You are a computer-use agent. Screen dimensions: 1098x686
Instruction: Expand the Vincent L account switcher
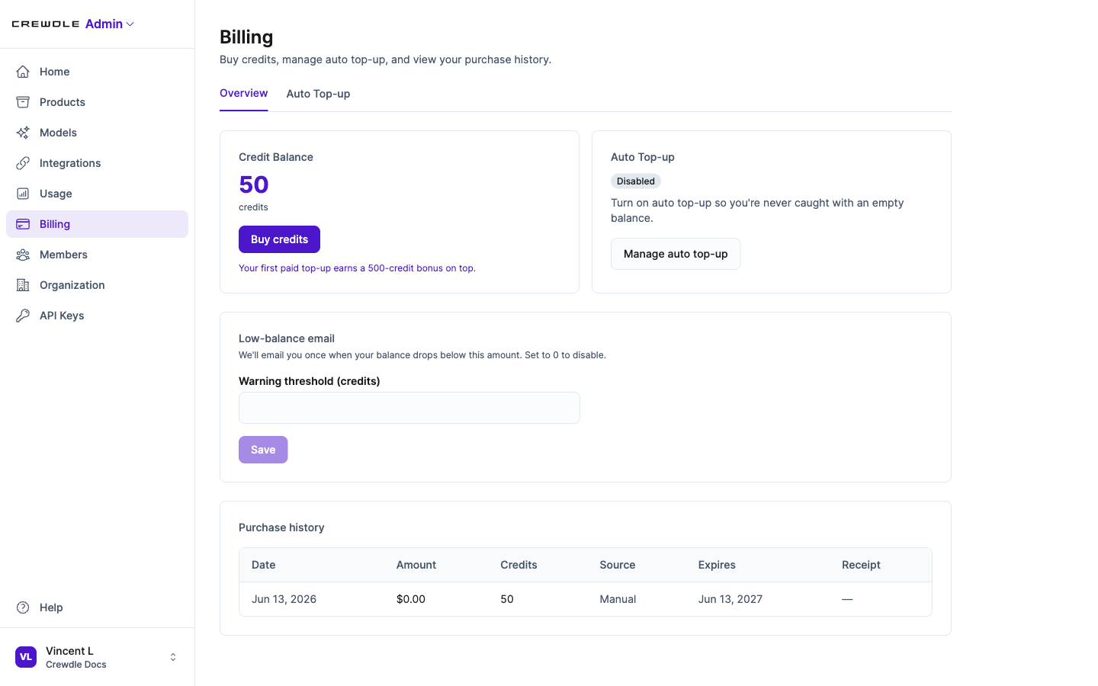(173, 657)
